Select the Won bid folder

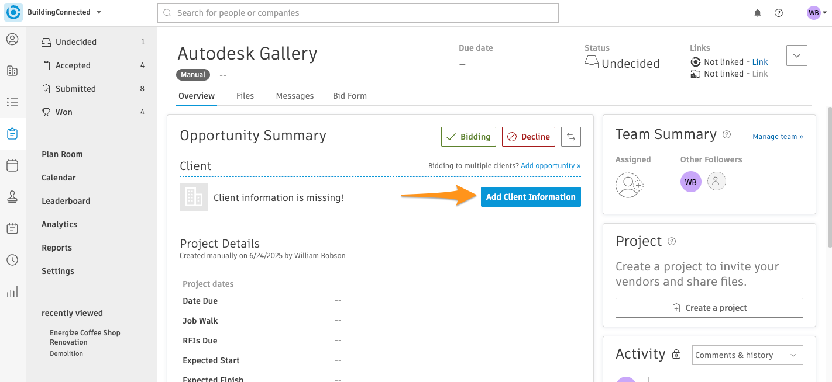pos(93,112)
